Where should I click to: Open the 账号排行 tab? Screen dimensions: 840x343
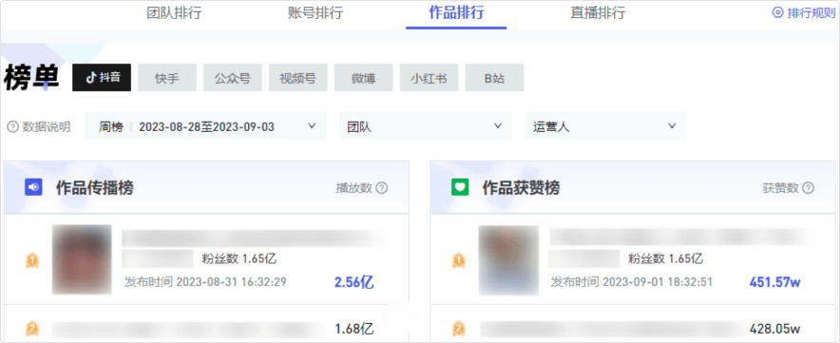click(315, 13)
